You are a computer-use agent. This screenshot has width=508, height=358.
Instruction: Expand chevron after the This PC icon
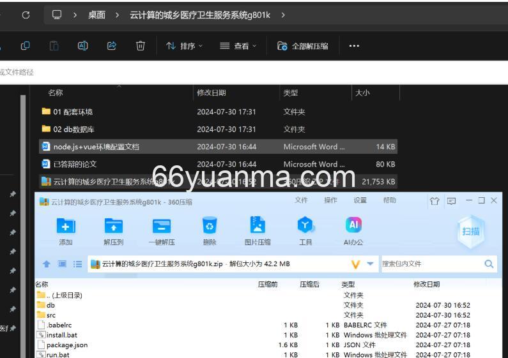75,15
